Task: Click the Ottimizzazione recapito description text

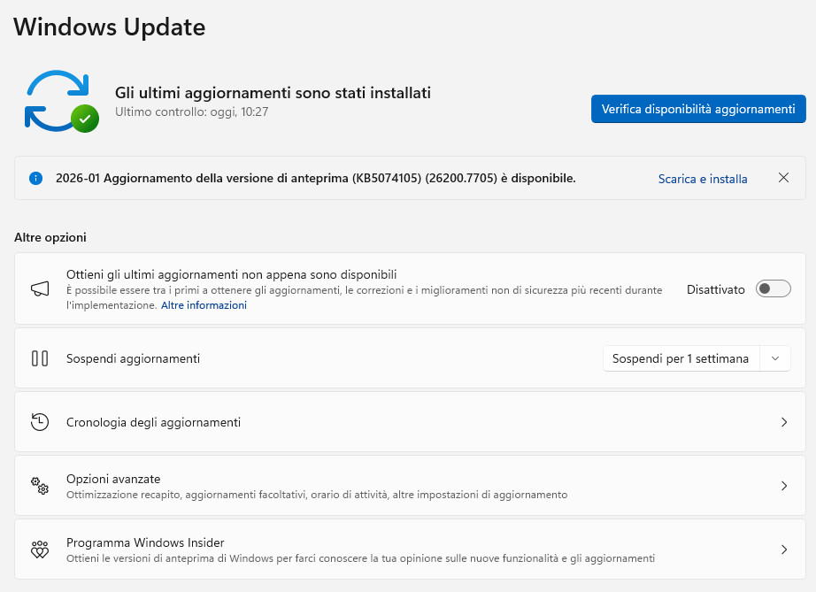Action: click(x=317, y=495)
